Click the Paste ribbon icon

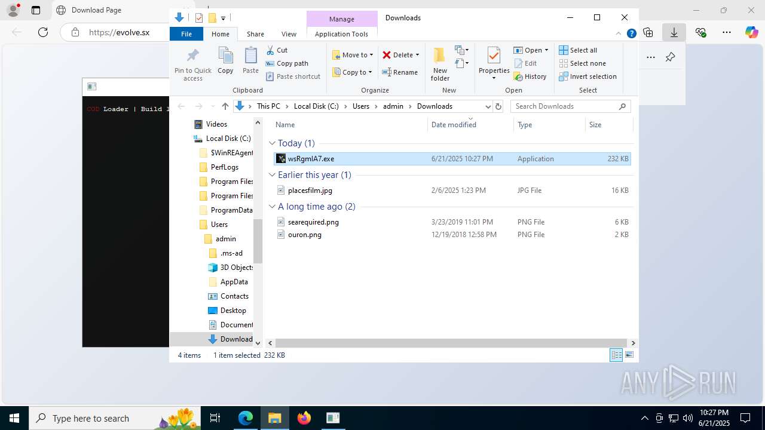click(250, 61)
